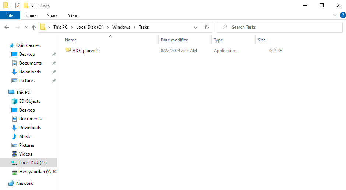Viewport: 346px width, 190px height.
Task: Switch to the Home ribbon tab
Action: [x=31, y=15]
